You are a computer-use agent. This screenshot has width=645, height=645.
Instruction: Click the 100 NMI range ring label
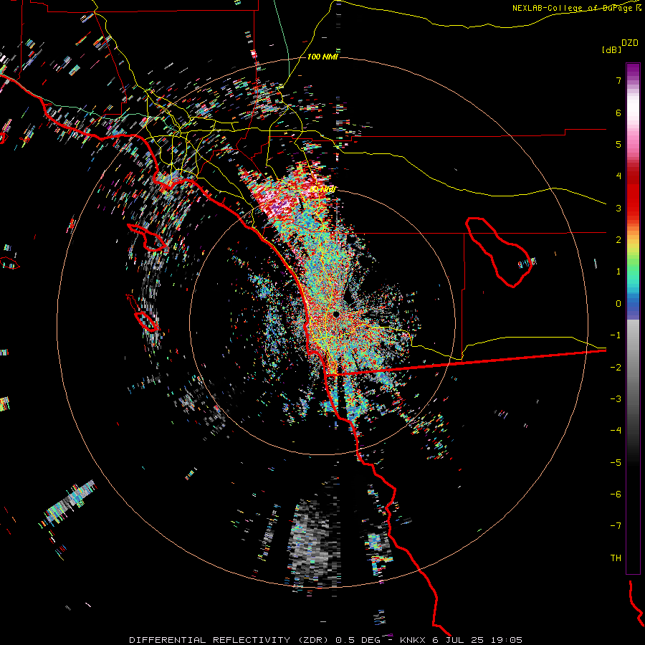pos(322,57)
